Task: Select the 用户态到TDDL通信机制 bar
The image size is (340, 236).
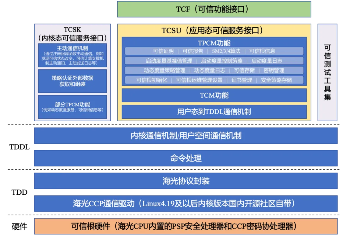Action: 214,112
